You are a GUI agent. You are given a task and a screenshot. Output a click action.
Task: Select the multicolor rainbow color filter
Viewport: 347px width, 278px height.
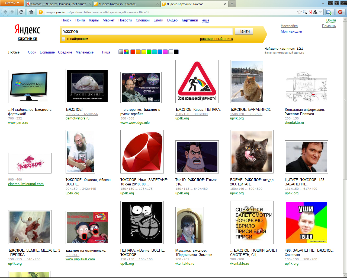point(126,52)
